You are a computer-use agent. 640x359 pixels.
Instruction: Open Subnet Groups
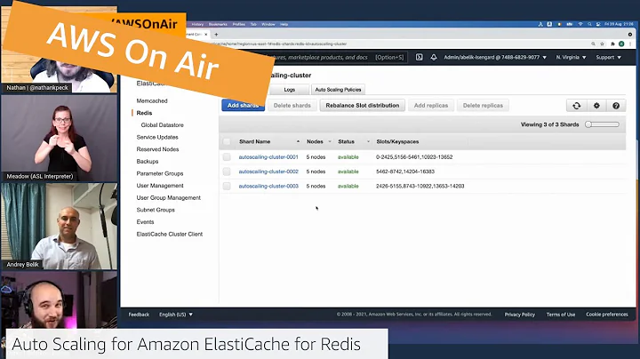tap(156, 210)
